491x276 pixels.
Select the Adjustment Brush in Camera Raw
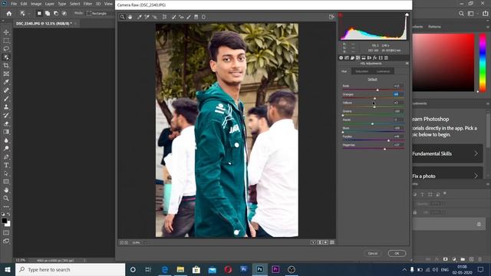coord(189,17)
